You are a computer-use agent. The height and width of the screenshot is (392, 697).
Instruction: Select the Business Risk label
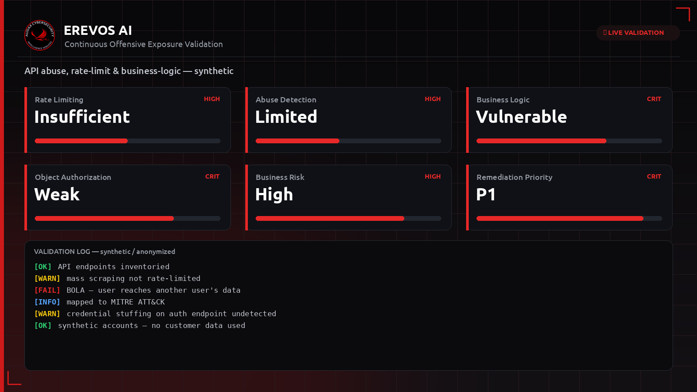pyautogui.click(x=280, y=177)
